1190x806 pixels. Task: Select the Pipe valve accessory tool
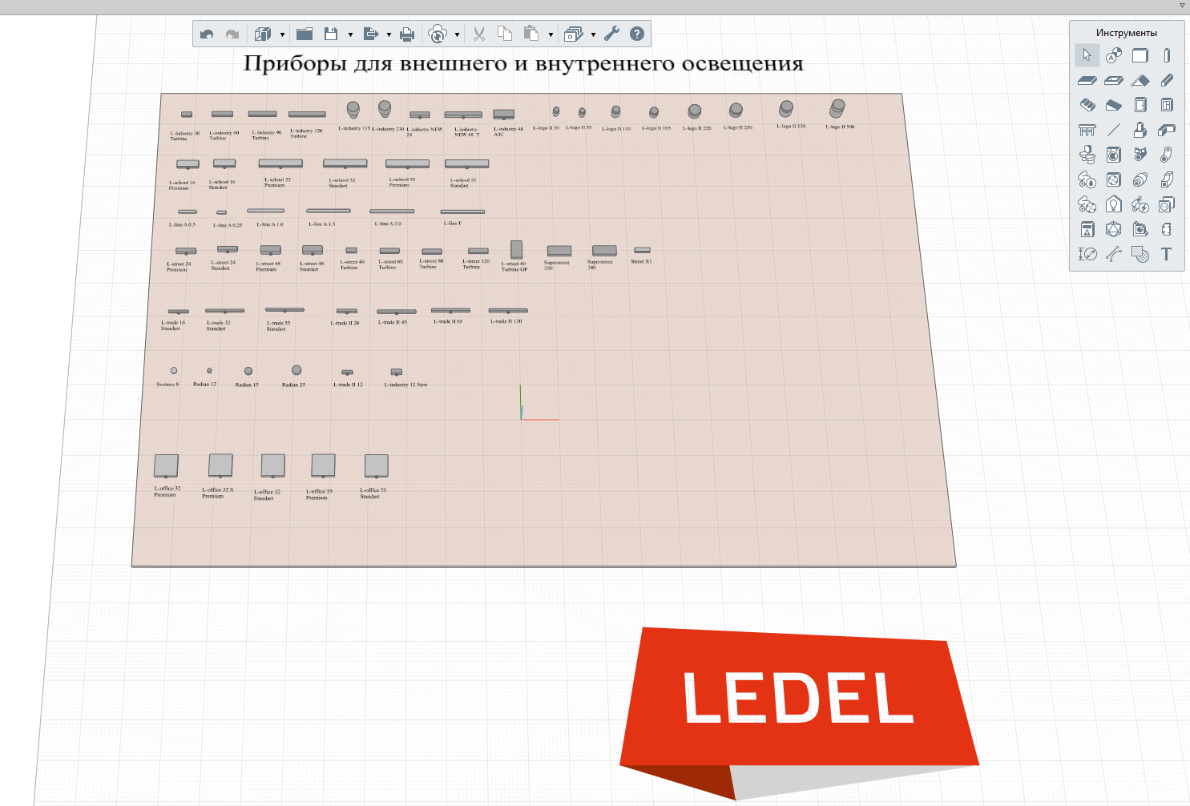1140,155
